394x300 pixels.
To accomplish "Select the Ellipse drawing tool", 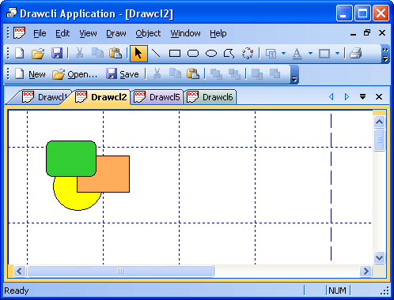I will 211,54.
